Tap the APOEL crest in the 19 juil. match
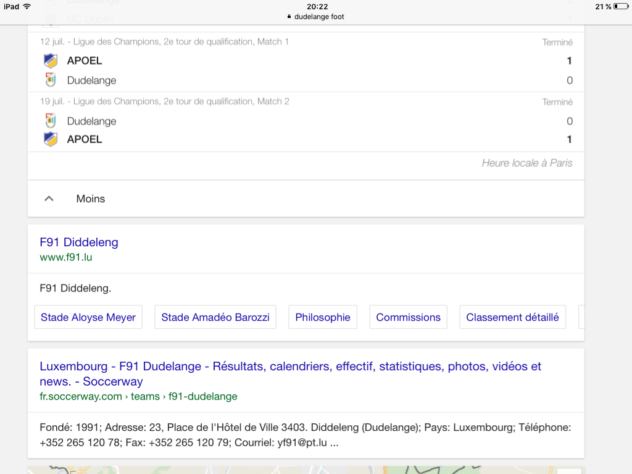Viewport: 632px width, 474px height. coord(50,139)
